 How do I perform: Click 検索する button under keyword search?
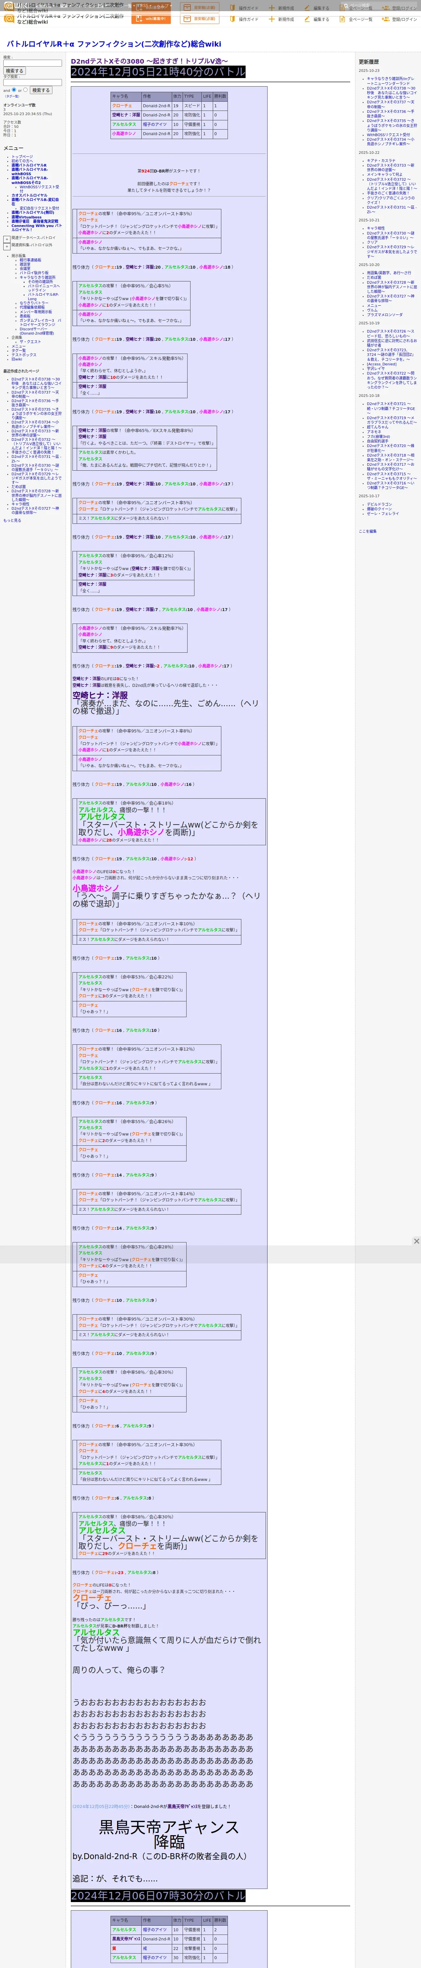point(14,71)
